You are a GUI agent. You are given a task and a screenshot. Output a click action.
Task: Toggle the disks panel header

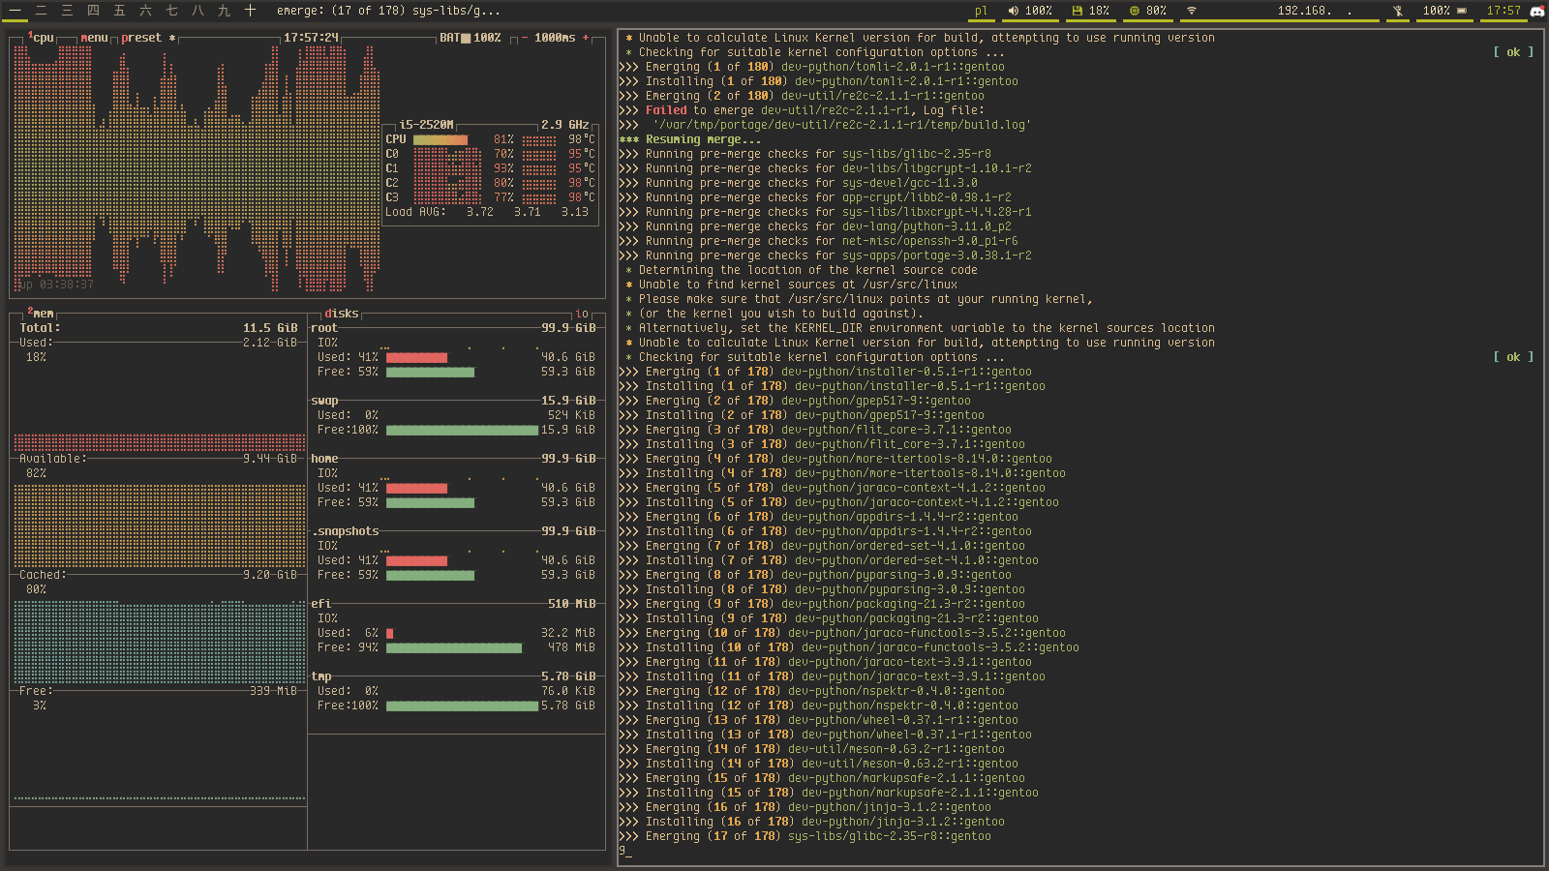[x=341, y=314]
